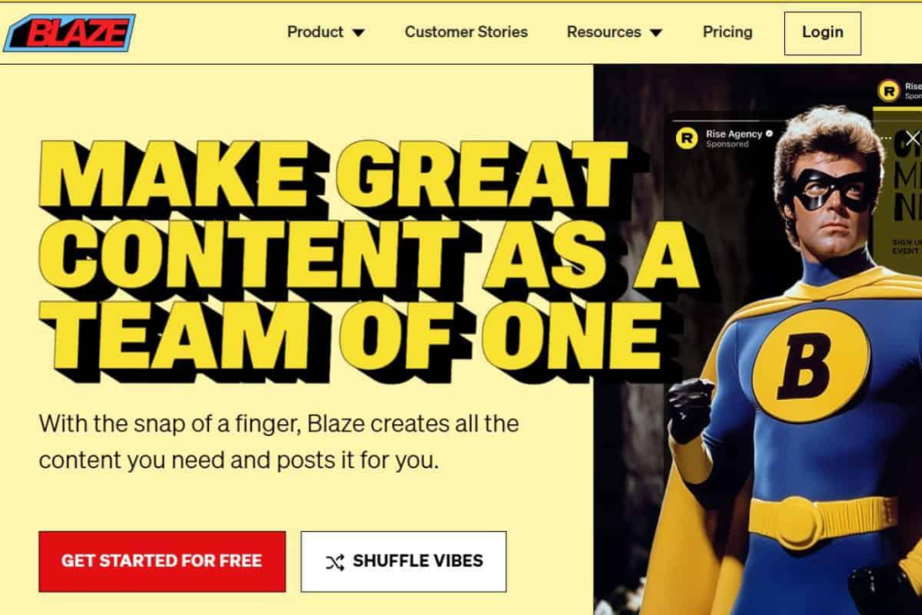The height and width of the screenshot is (615, 922).
Task: Go to the Pricing page
Action: [x=728, y=32]
